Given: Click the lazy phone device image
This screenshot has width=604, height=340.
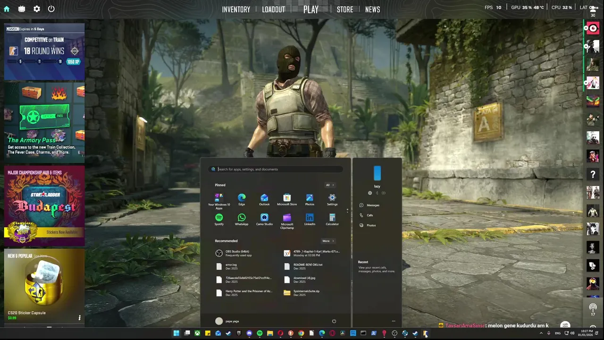Looking at the screenshot, I should (377, 173).
